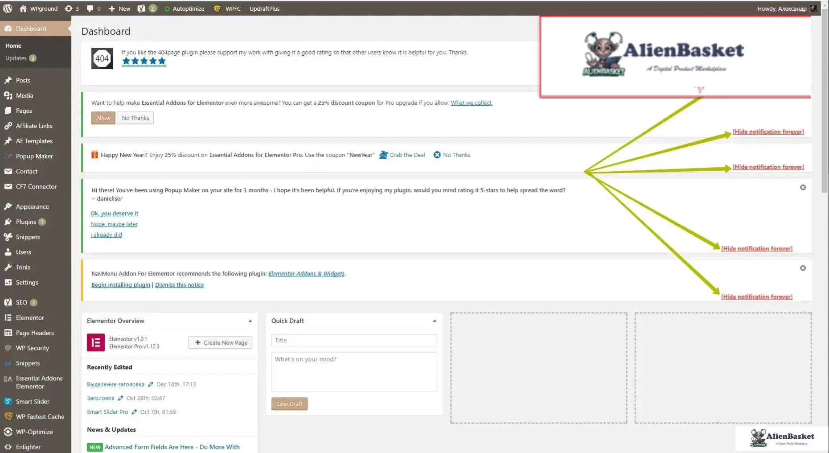
Task: Open Popup Maker from the sidebar
Action: point(34,156)
